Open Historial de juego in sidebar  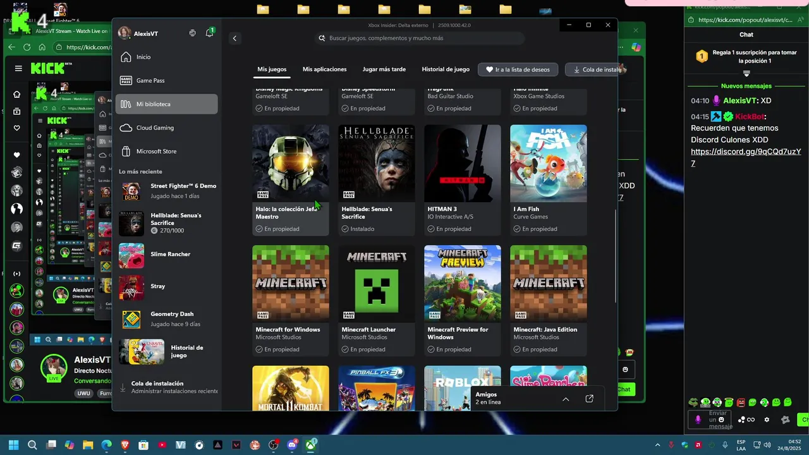click(x=167, y=351)
